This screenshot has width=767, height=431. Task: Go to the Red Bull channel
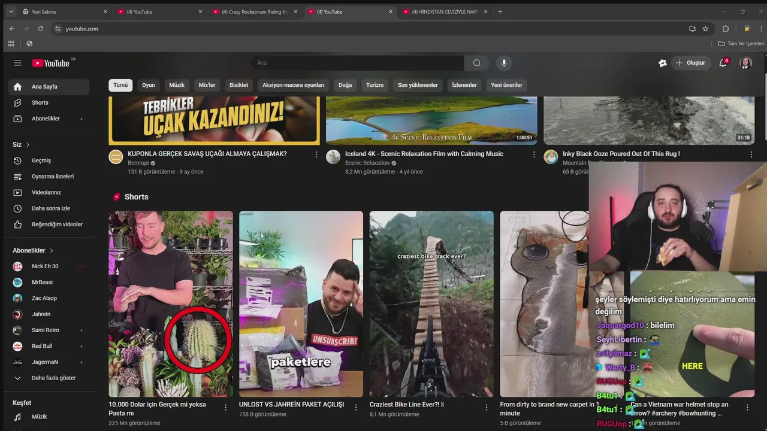tap(49, 346)
